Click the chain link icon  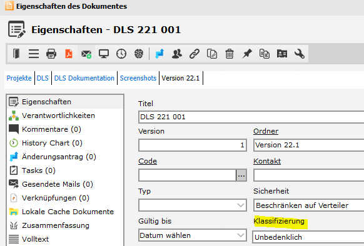click(x=195, y=54)
